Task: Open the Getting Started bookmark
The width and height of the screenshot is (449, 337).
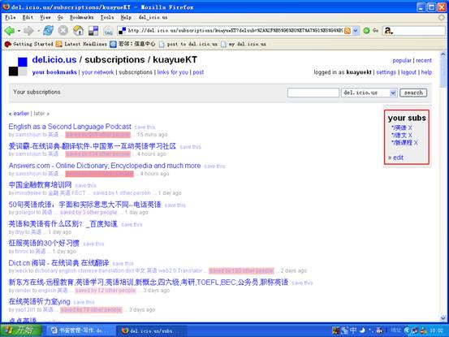Action: (x=29, y=44)
